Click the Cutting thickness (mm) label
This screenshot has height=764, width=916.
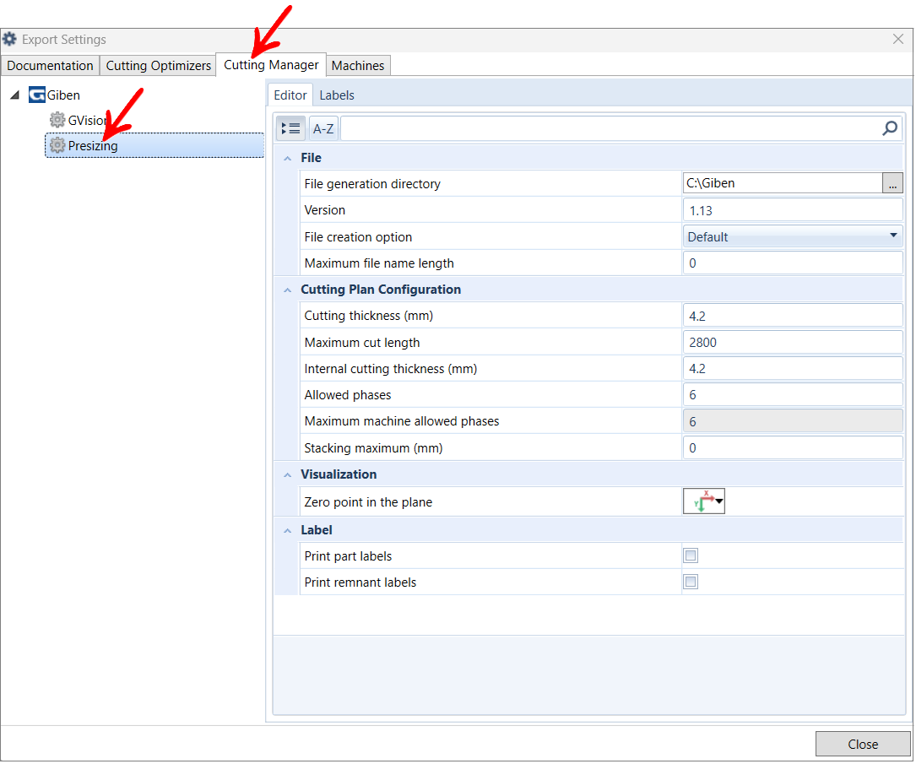coord(369,316)
